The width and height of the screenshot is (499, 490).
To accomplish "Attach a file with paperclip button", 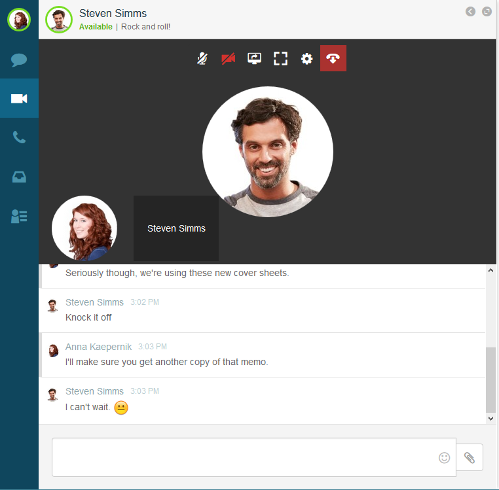I will pyautogui.click(x=470, y=457).
